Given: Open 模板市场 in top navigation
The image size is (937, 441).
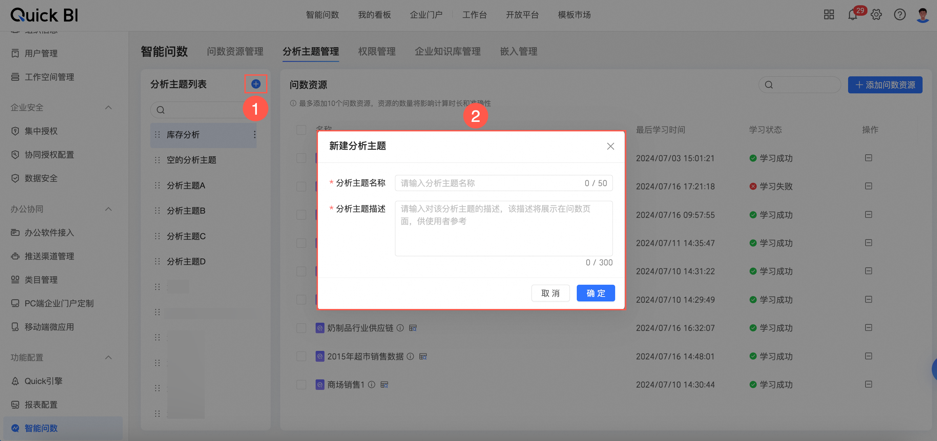Looking at the screenshot, I should pyautogui.click(x=574, y=15).
